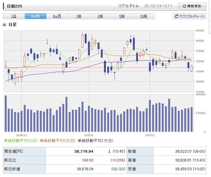The height and width of the screenshot is (177, 211).
Task: Open the 2年 period tab
Action: 100,16
